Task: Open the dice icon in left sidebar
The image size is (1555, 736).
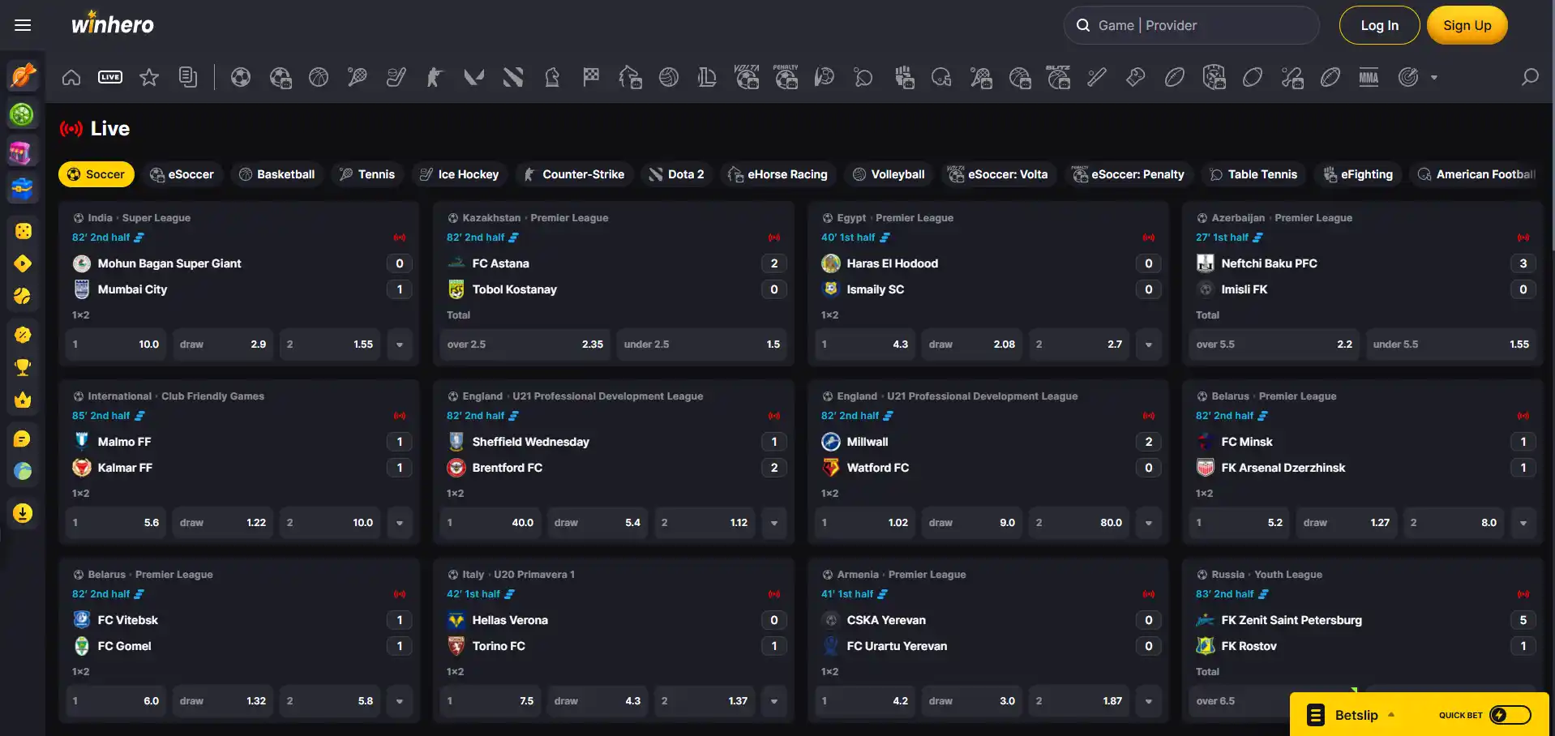Action: tap(23, 231)
